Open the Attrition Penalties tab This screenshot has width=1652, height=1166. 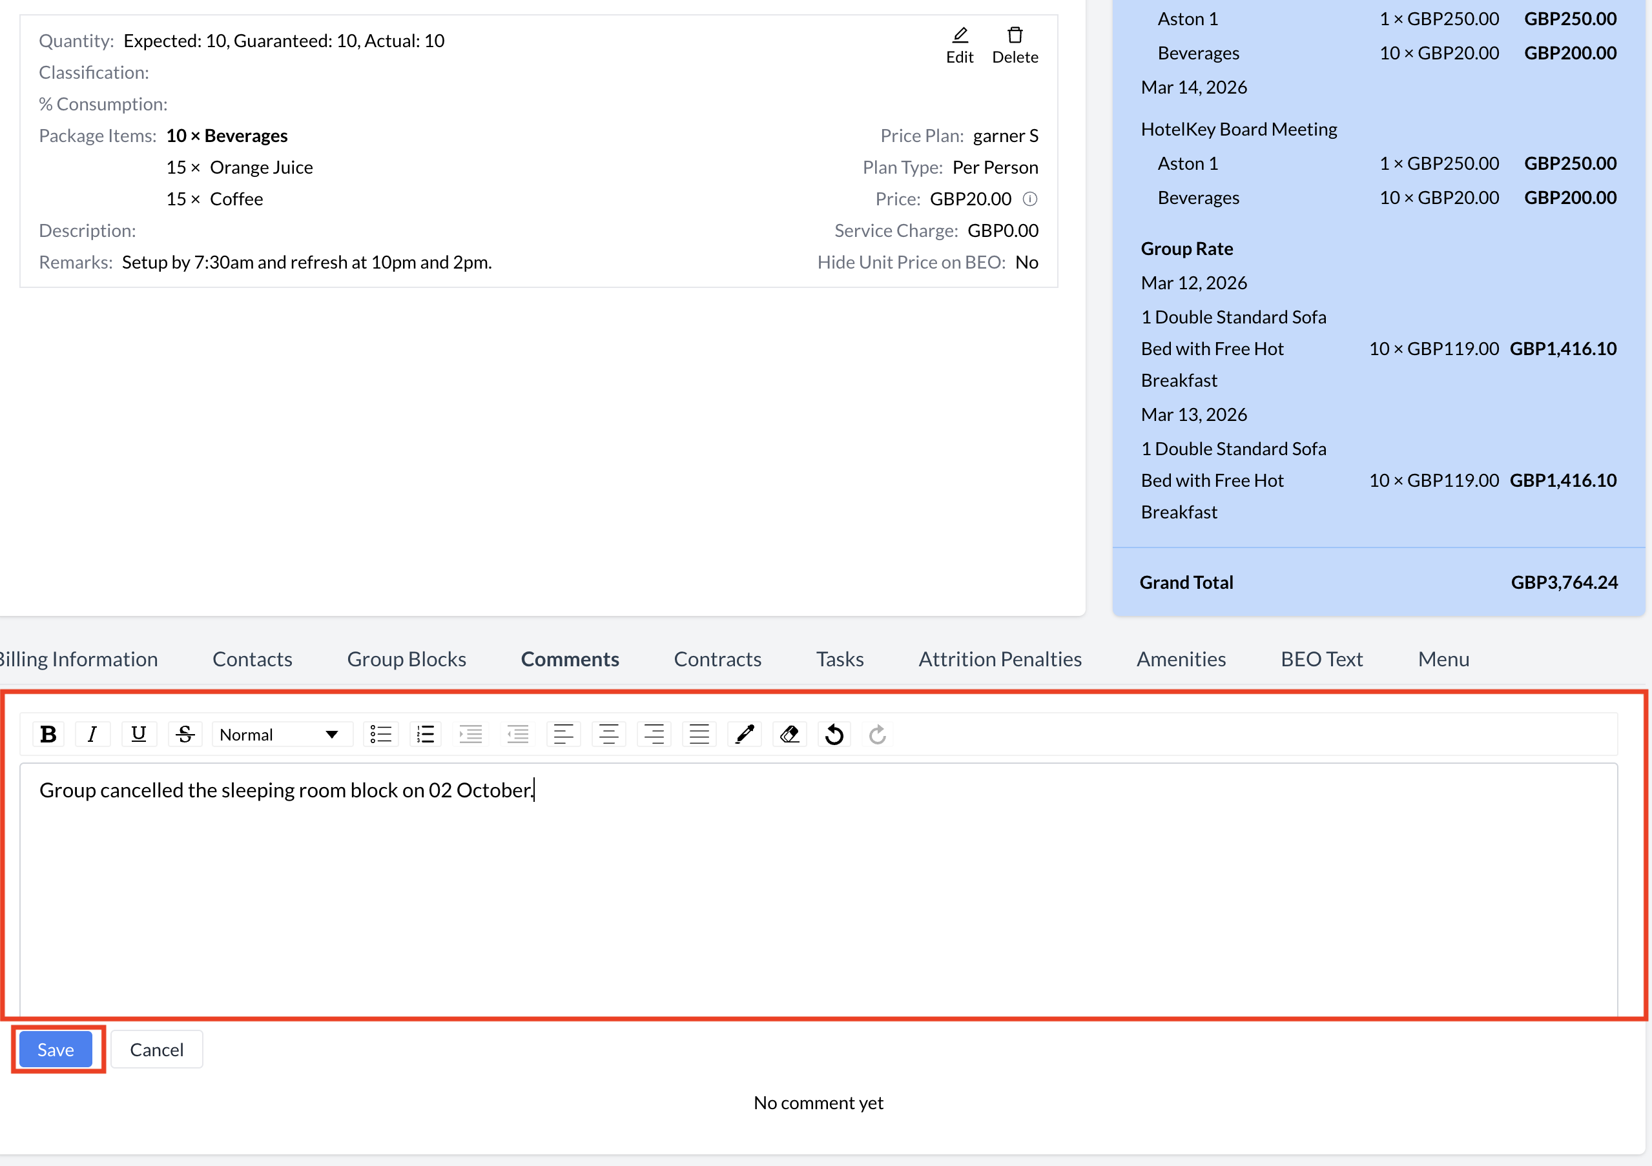tap(1000, 659)
